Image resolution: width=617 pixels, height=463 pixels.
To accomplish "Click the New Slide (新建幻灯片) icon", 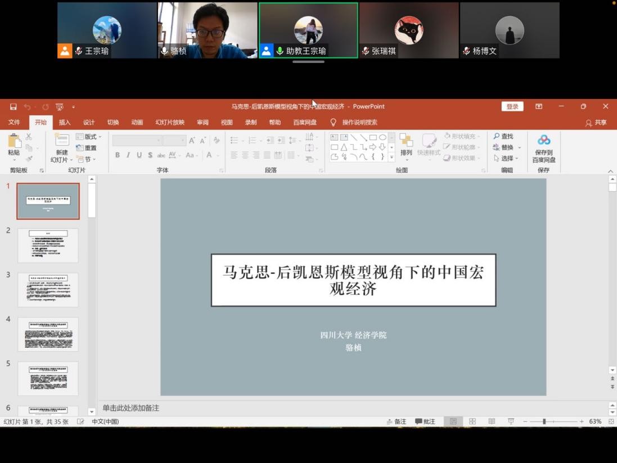I will pos(61,141).
